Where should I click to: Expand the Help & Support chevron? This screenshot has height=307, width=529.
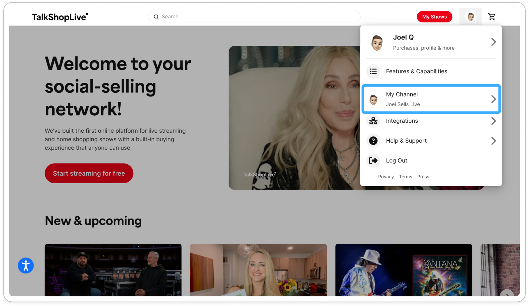tap(493, 141)
